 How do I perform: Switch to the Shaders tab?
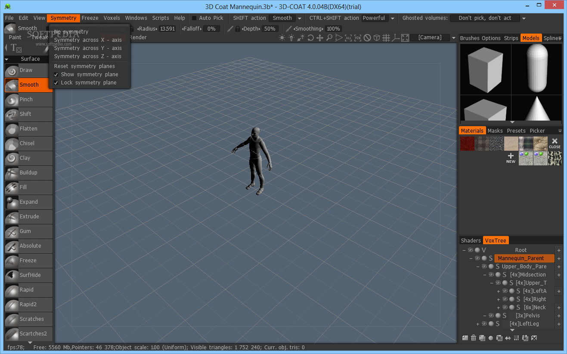(x=471, y=241)
